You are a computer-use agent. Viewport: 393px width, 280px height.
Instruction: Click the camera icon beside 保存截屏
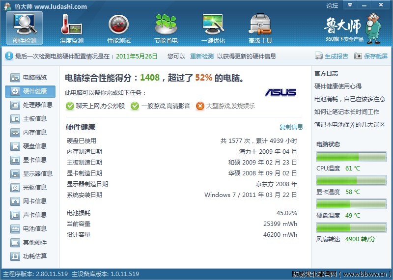(x=358, y=56)
